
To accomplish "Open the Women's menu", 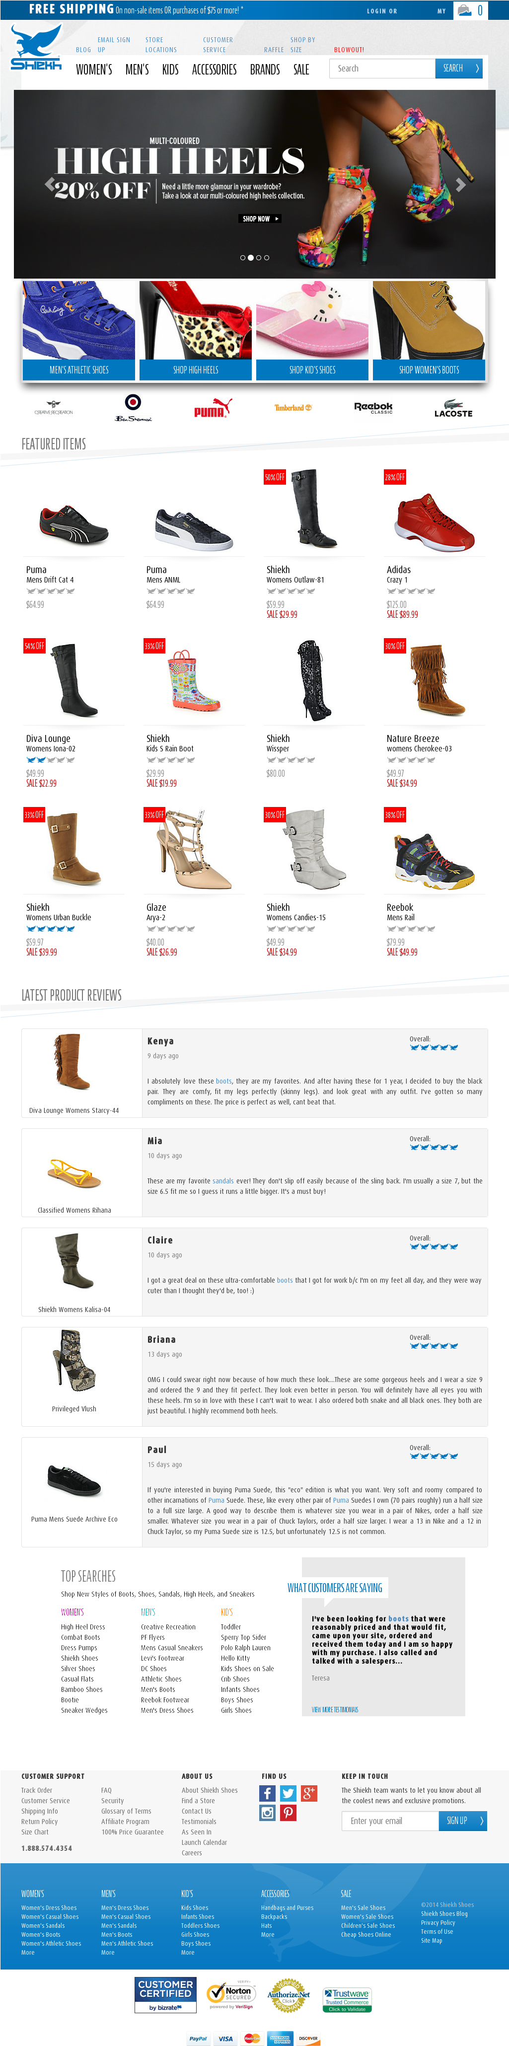I will pyautogui.click(x=94, y=70).
